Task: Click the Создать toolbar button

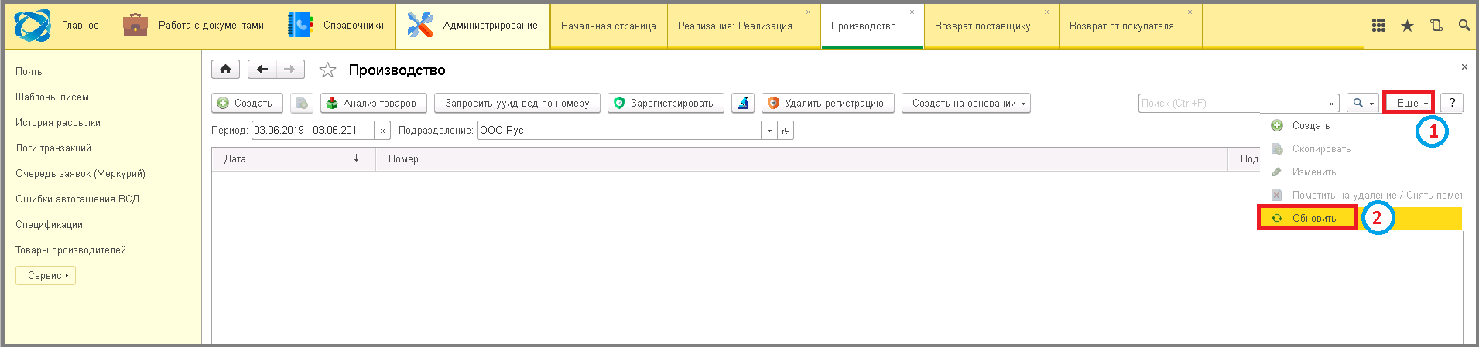Action: pos(247,103)
